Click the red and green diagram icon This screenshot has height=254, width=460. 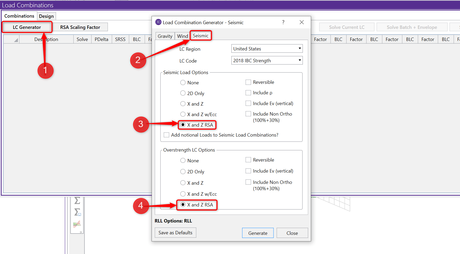pyautogui.click(x=77, y=224)
